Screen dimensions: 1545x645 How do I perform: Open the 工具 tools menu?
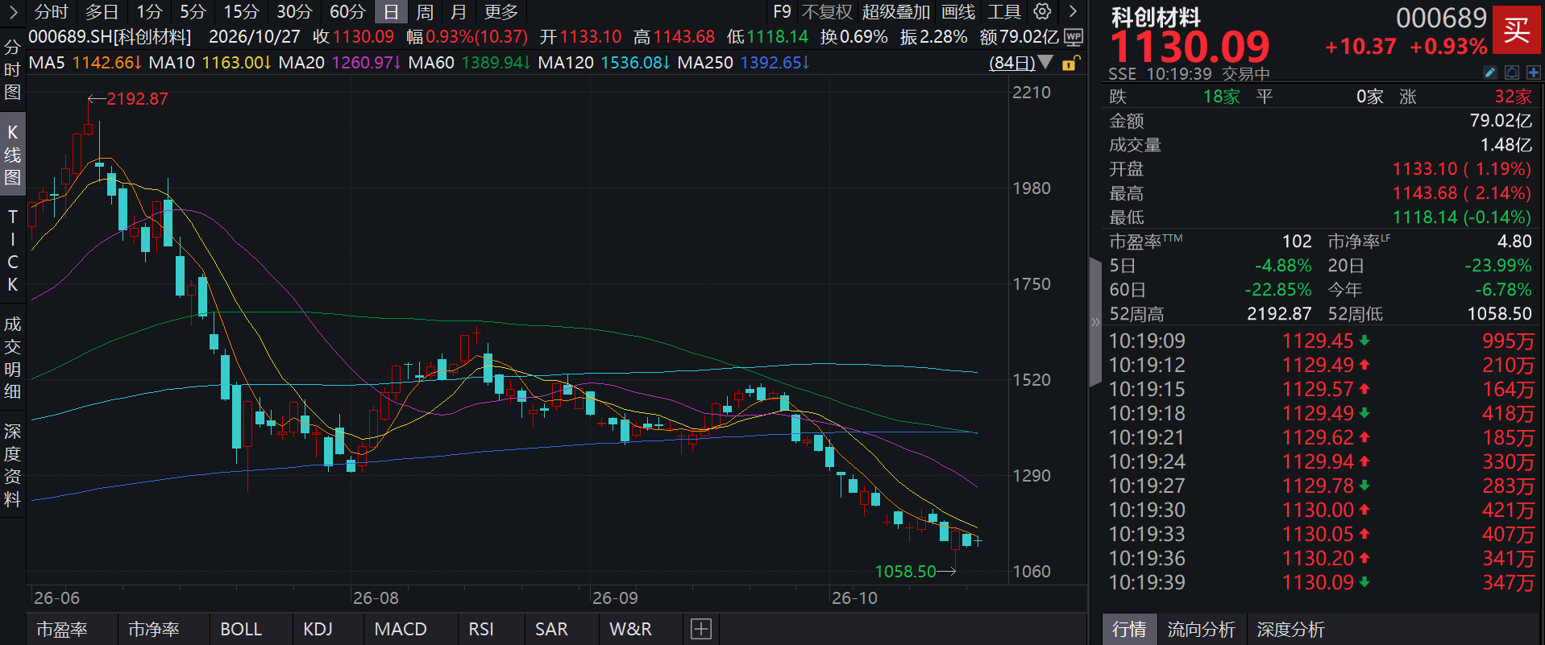click(x=1004, y=12)
